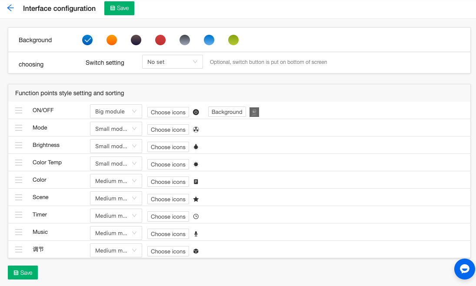Viewport: 476px width, 286px height.
Task: Select the green background color swatch
Action: tap(233, 40)
